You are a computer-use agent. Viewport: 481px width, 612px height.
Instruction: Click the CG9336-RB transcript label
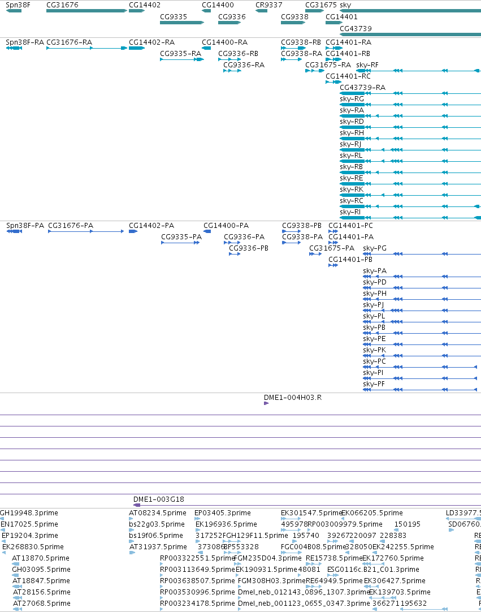click(239, 54)
